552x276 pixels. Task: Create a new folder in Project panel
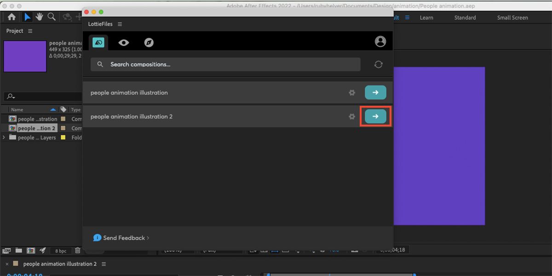point(19,251)
